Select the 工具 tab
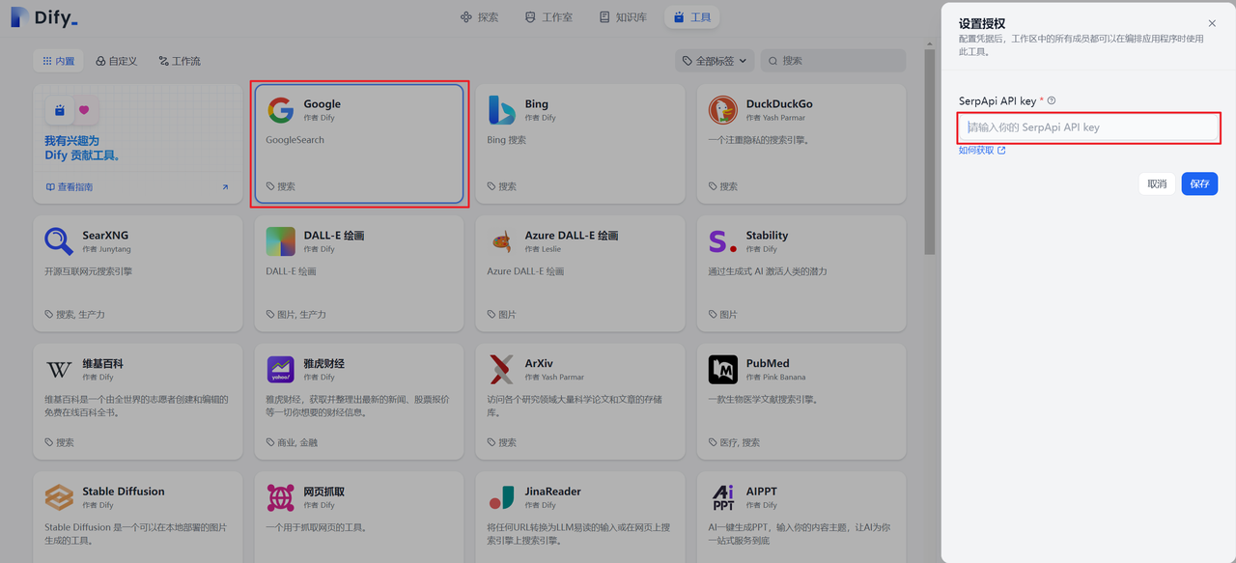 (x=692, y=17)
